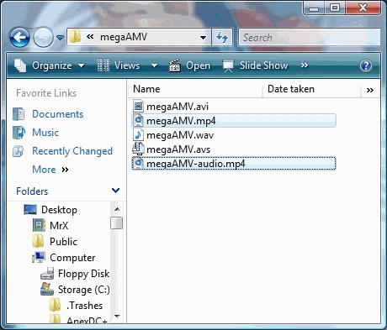The image size is (387, 330).
Task: Click the clapperboard Open icon
Action: 175,65
